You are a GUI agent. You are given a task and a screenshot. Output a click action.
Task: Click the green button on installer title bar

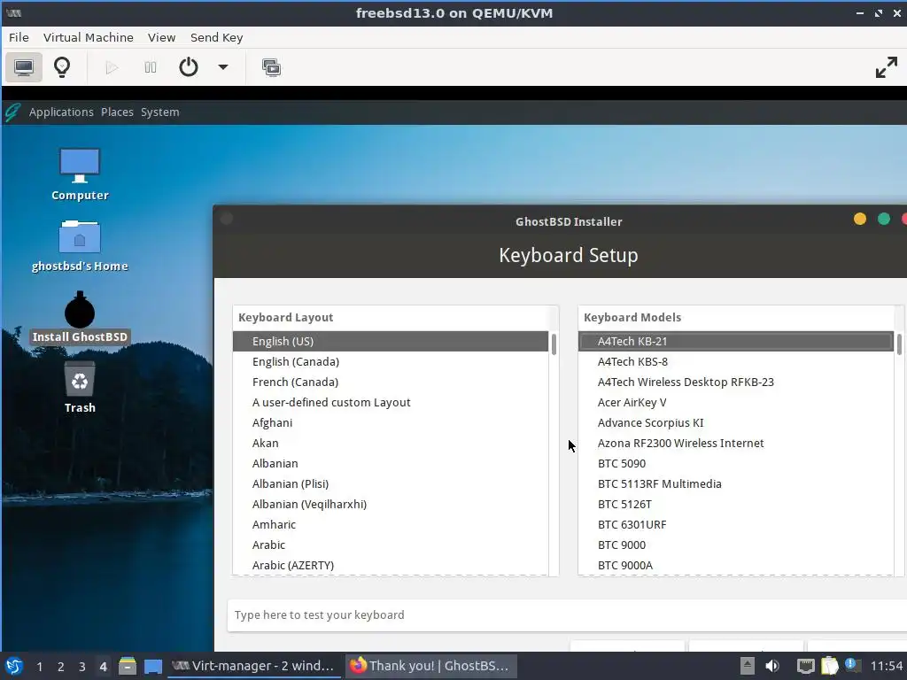pos(884,220)
